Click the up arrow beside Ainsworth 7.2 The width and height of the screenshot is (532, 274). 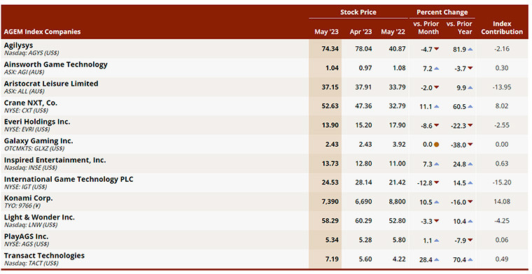(x=436, y=68)
